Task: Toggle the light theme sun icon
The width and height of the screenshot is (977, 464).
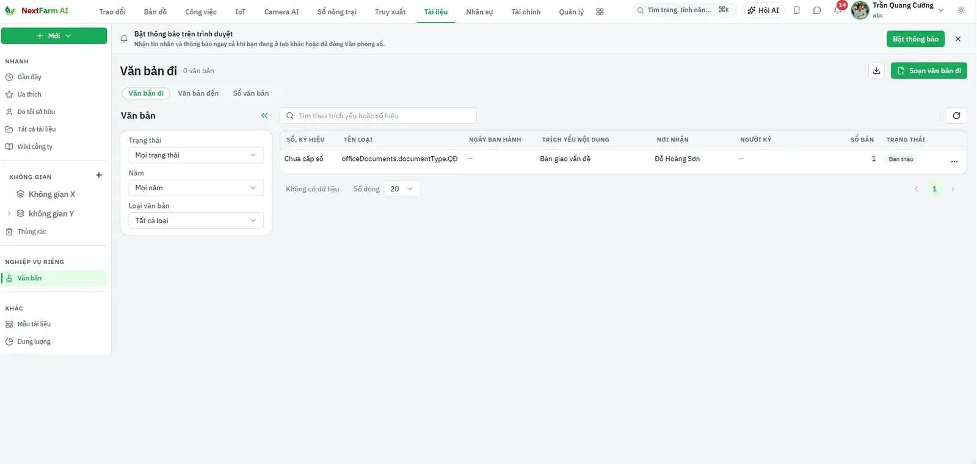Action: [x=961, y=10]
